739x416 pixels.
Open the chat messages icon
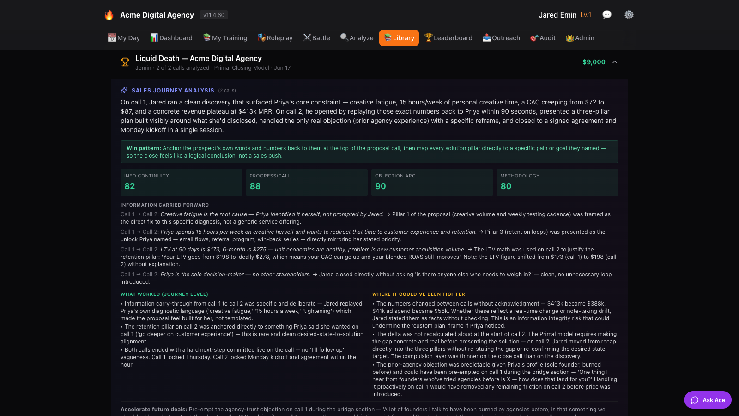pyautogui.click(x=607, y=15)
